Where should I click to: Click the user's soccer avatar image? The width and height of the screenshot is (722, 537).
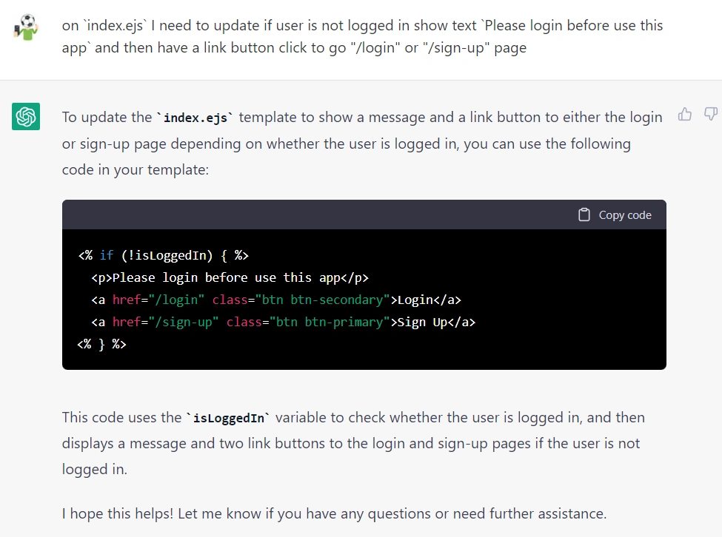26,27
